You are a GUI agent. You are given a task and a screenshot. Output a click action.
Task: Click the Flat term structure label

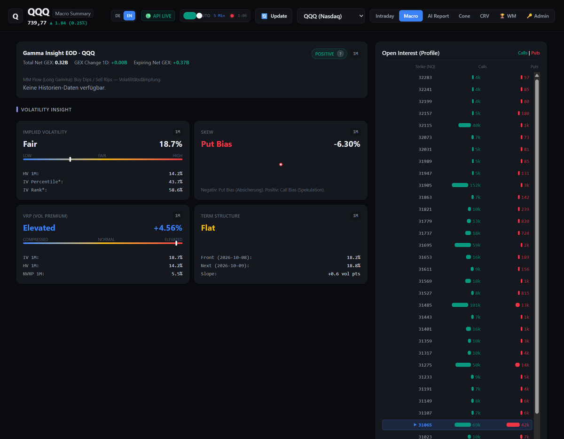click(208, 228)
